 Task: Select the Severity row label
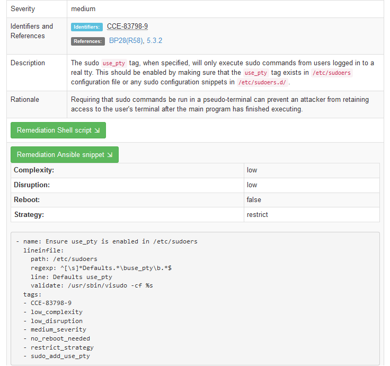(23, 9)
